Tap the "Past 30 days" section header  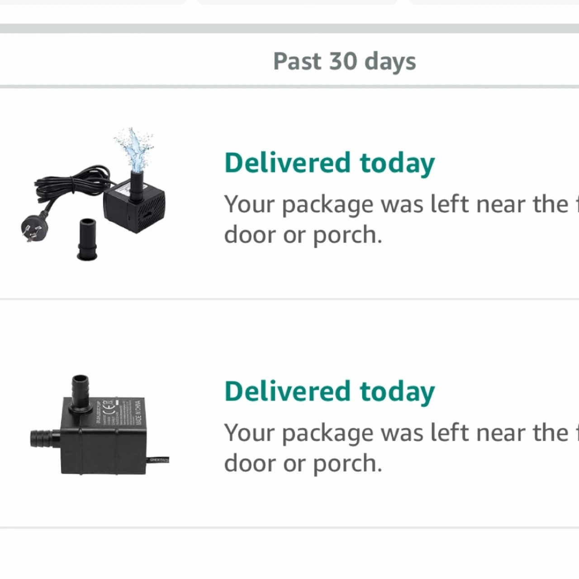344,62
